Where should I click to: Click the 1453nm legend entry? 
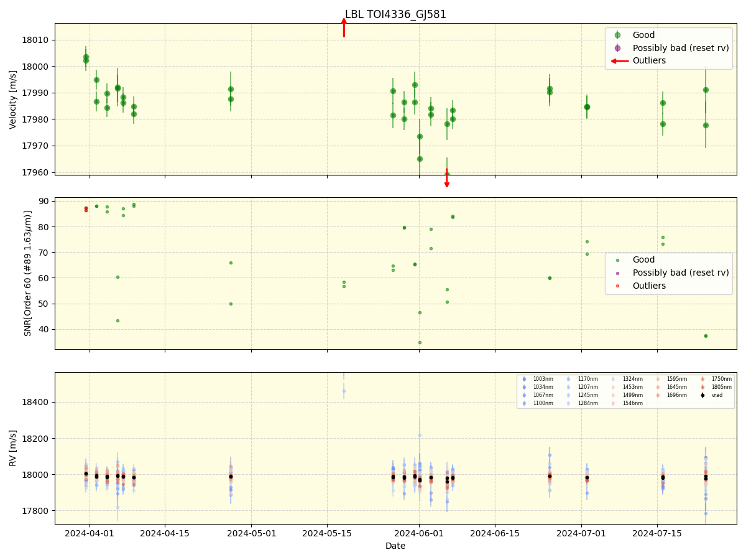pyautogui.click(x=627, y=387)
